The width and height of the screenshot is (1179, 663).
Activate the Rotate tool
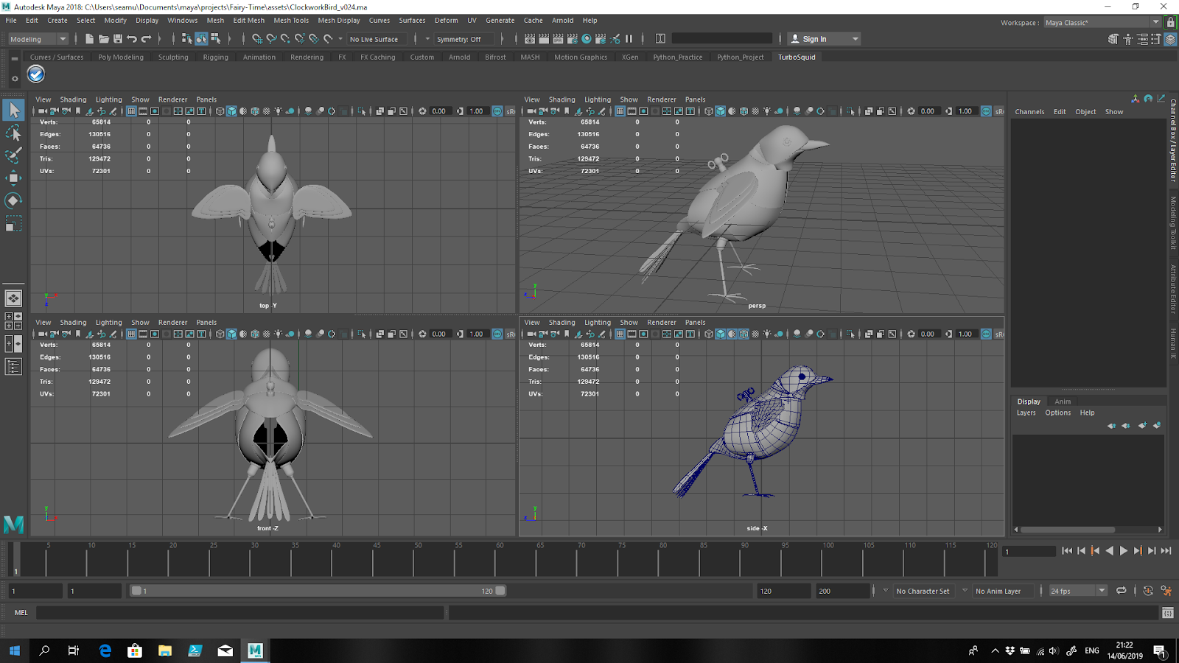13,200
